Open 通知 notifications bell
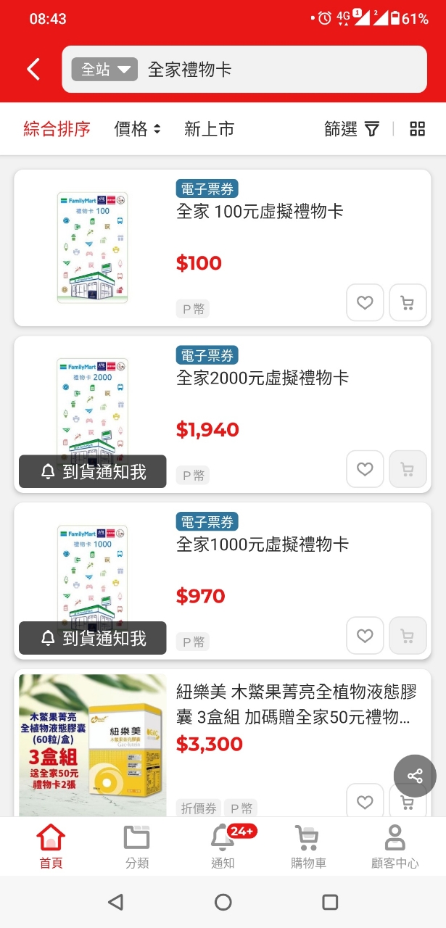 [x=223, y=847]
